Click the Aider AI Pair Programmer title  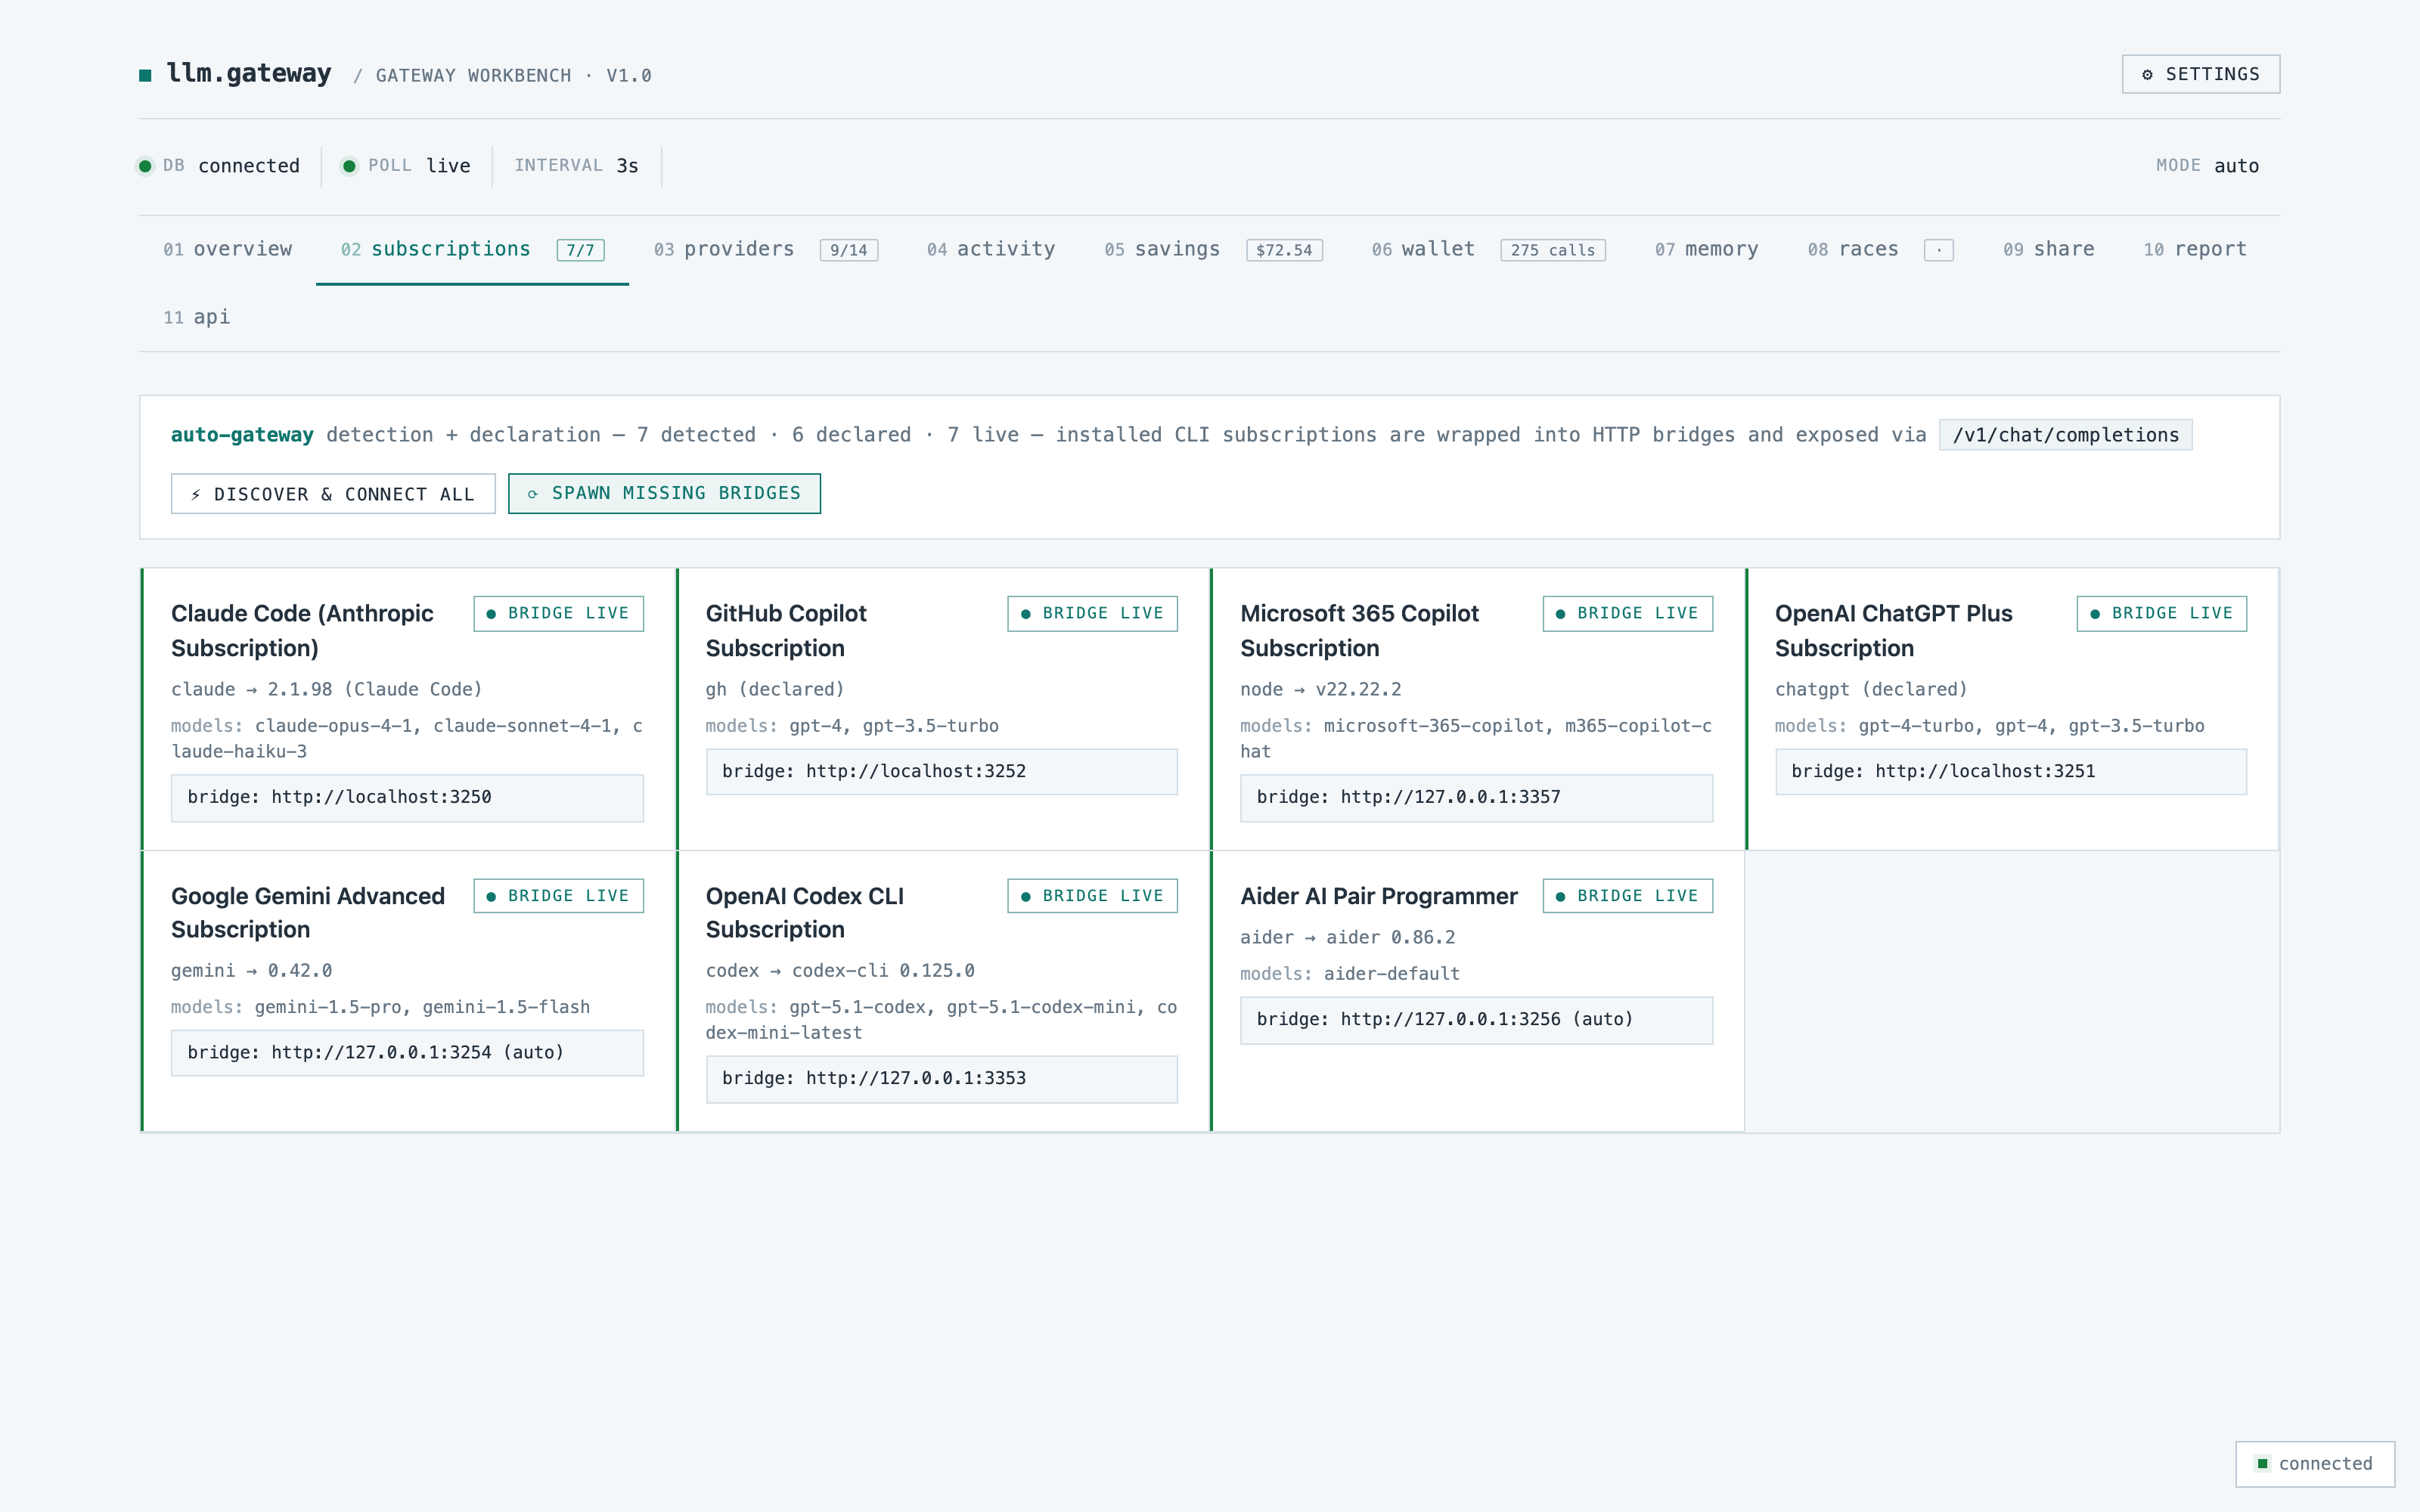click(1379, 896)
